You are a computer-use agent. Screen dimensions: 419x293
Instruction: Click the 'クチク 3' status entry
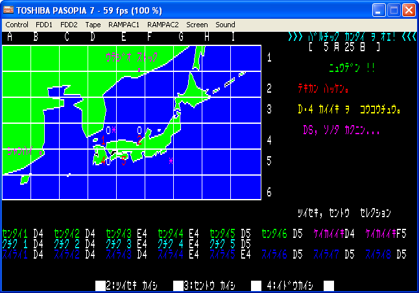click(x=126, y=244)
